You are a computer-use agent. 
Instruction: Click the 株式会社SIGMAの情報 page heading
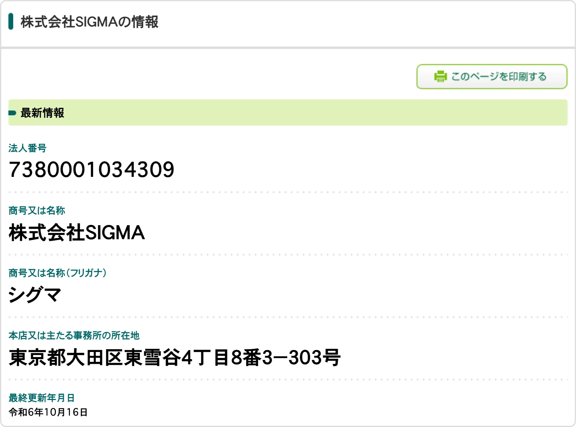tap(89, 22)
